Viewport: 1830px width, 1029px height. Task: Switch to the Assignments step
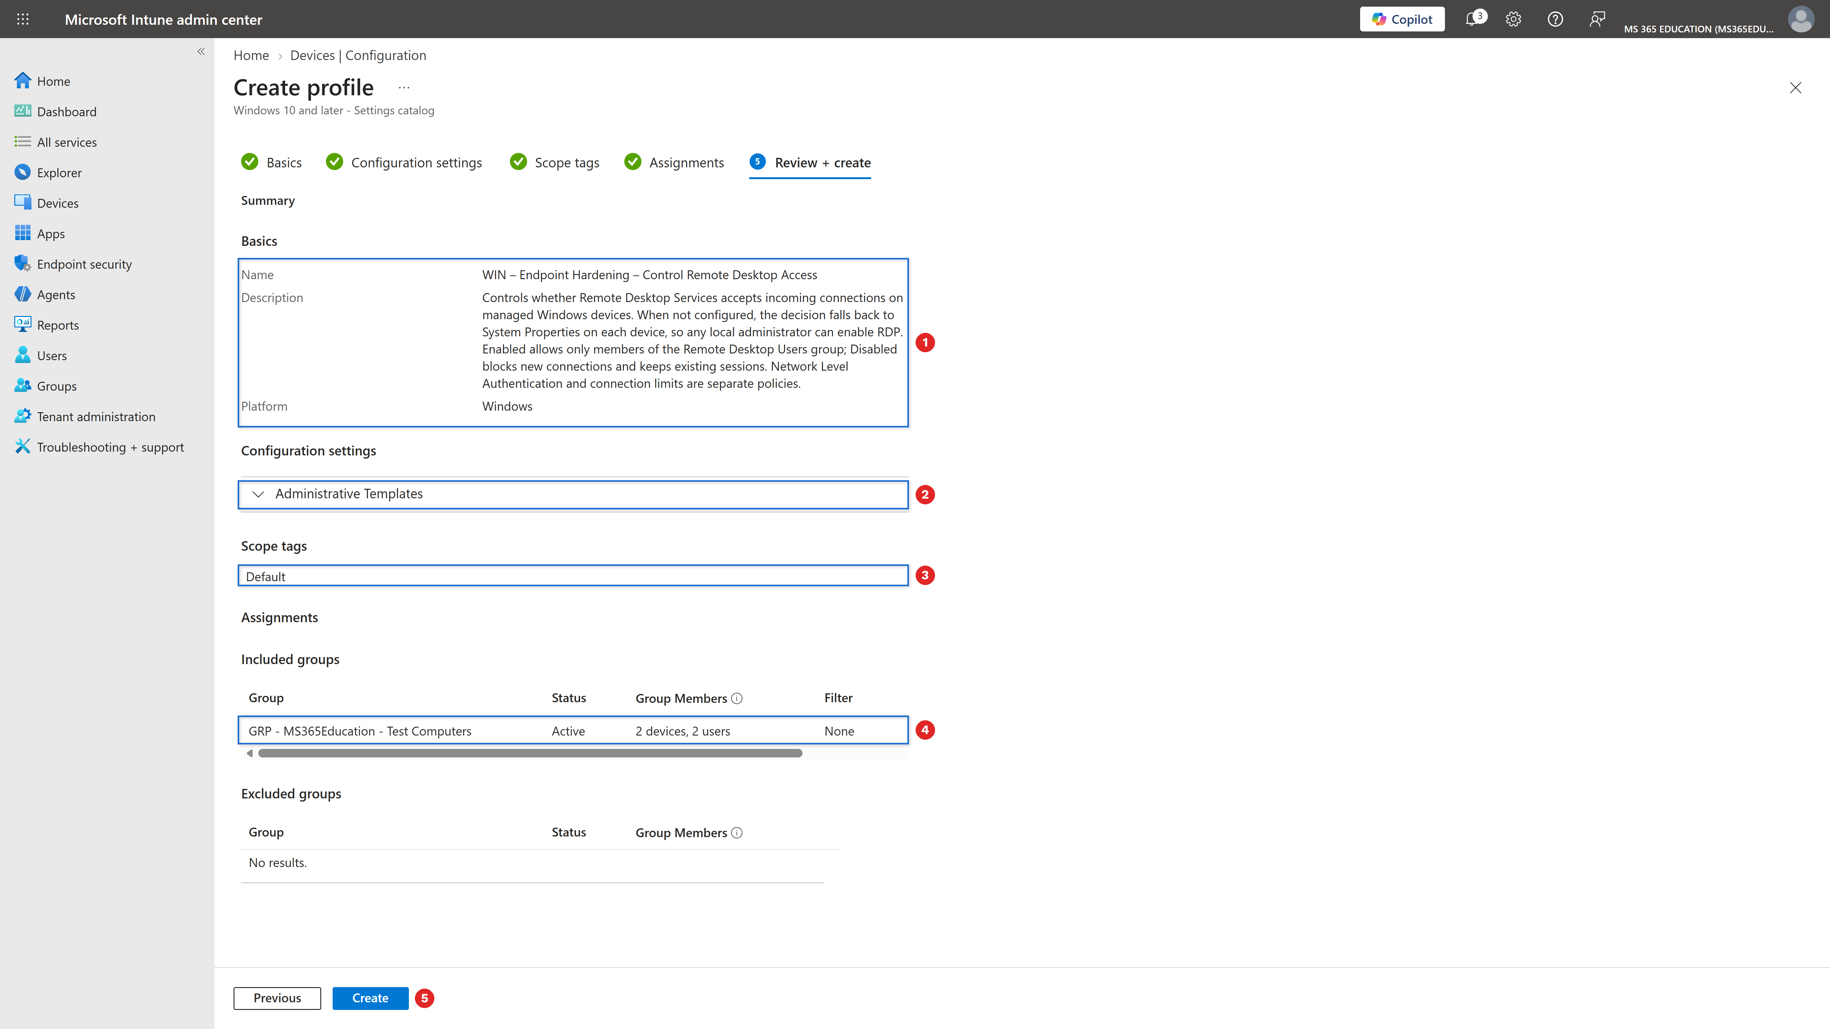coord(674,163)
